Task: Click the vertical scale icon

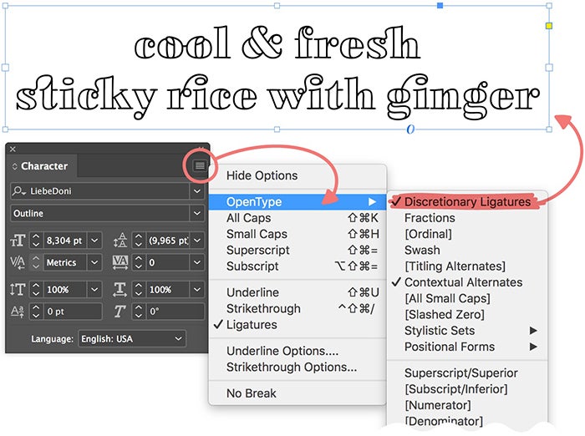Action: [x=18, y=289]
